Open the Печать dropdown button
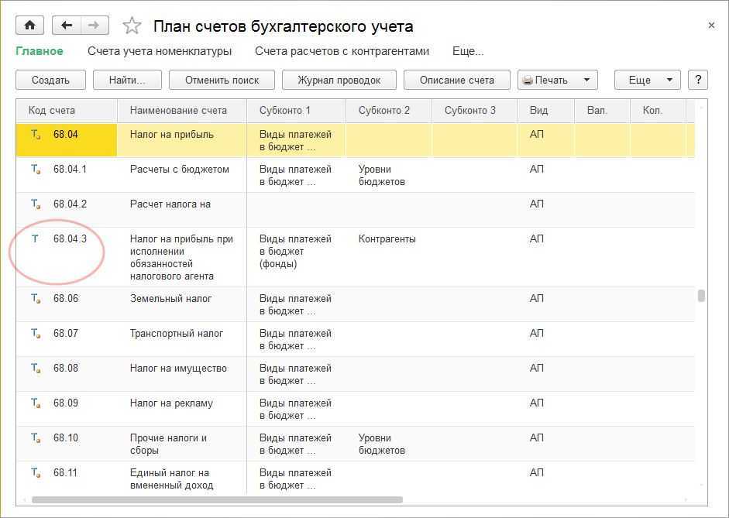This screenshot has height=518, width=729. click(x=557, y=80)
